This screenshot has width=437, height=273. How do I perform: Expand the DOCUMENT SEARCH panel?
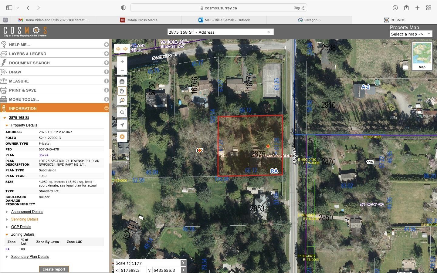[x=55, y=63]
